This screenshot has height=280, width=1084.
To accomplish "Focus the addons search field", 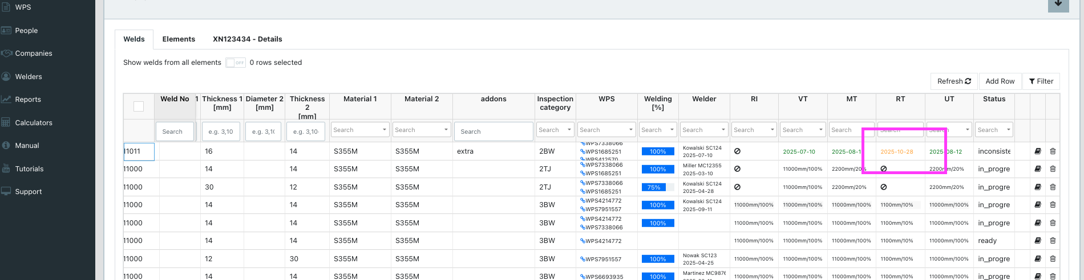I will 494,131.
